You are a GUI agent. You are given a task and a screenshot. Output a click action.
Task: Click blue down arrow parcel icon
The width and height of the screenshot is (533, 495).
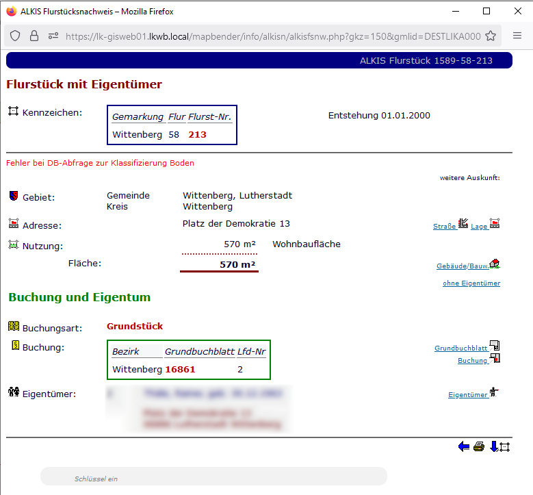[499, 447]
